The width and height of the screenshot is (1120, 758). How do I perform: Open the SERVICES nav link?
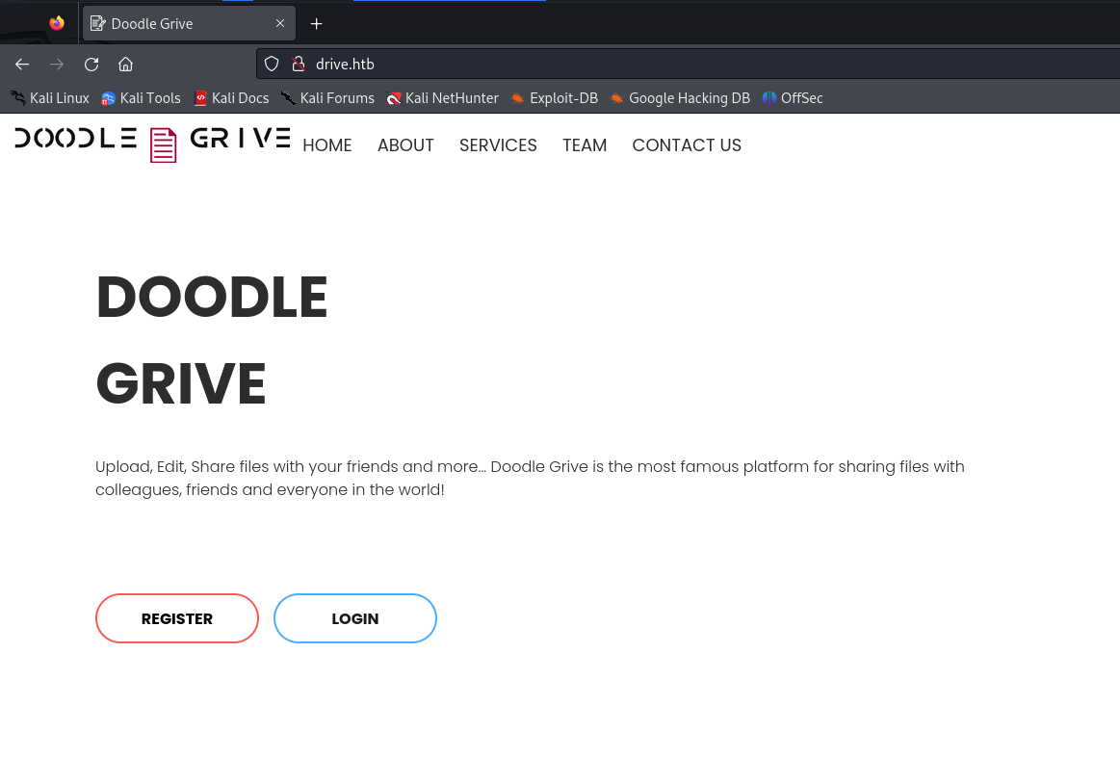tap(498, 145)
